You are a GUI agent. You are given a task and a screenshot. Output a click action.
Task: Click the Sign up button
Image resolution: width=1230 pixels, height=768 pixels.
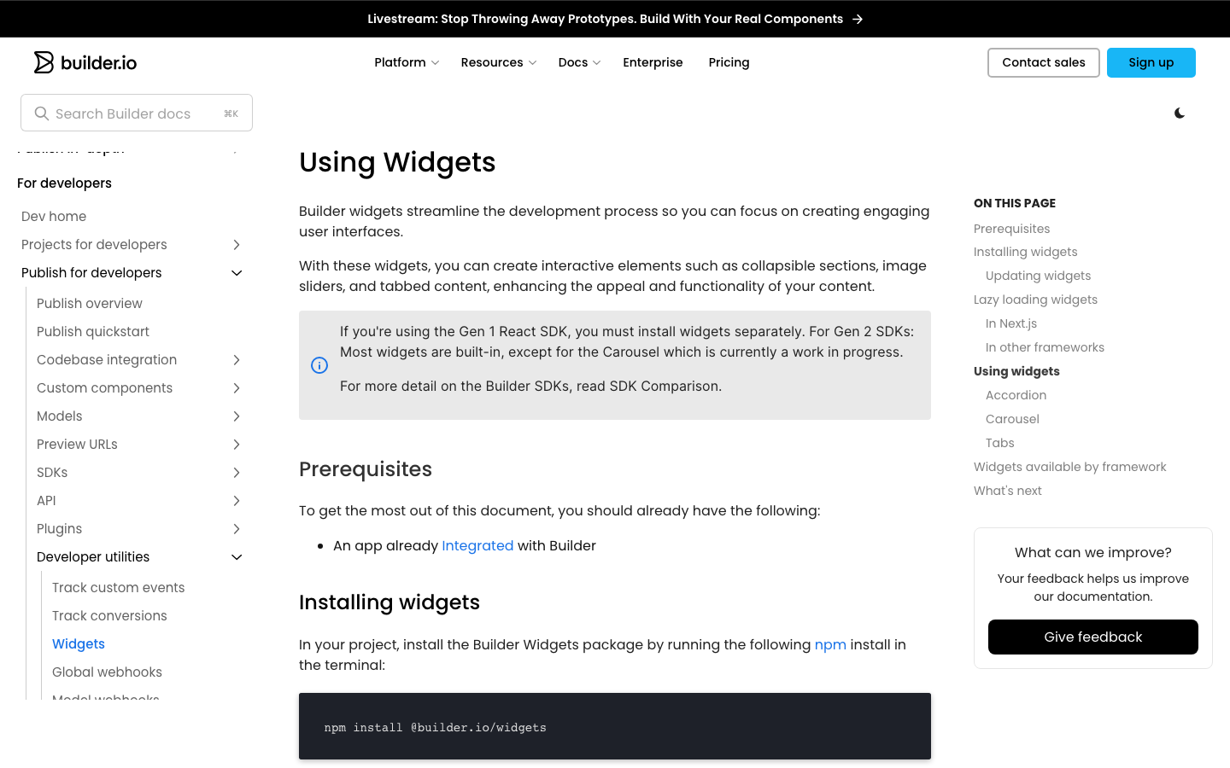point(1151,62)
